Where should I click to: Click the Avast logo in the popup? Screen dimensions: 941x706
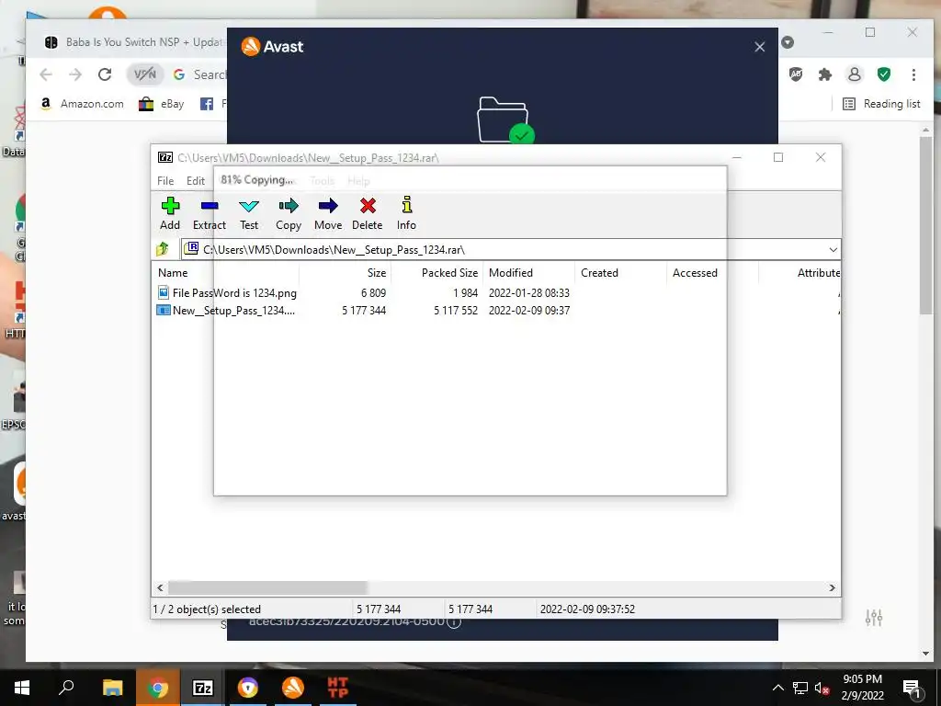[x=272, y=46]
